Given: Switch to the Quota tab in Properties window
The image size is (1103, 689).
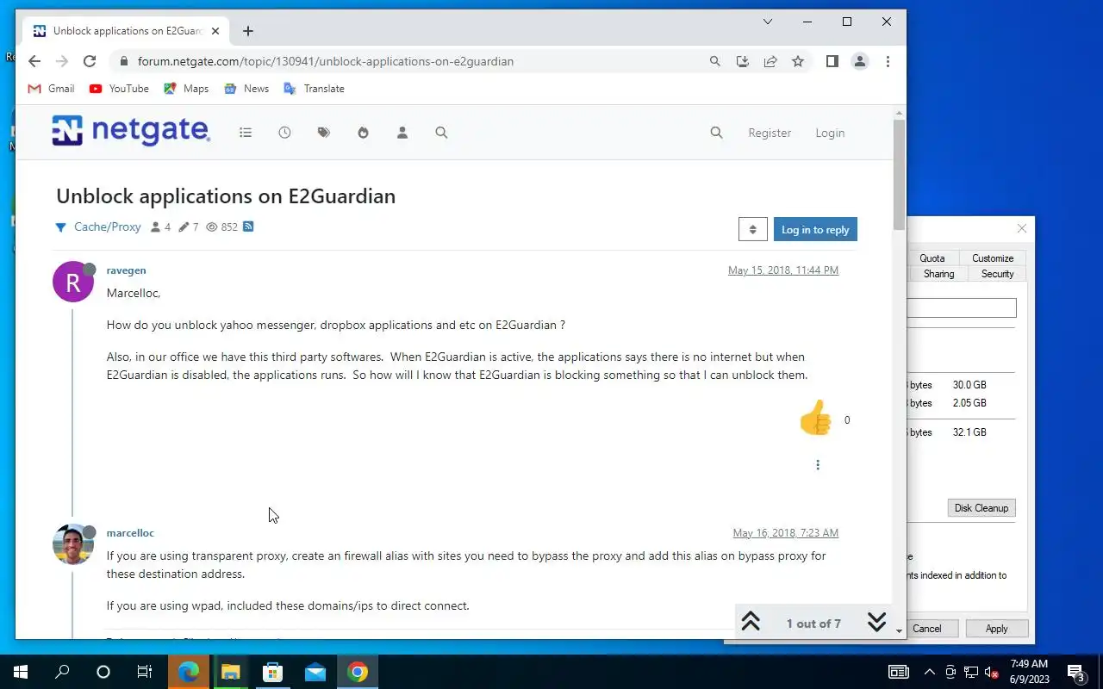Looking at the screenshot, I should (932, 258).
